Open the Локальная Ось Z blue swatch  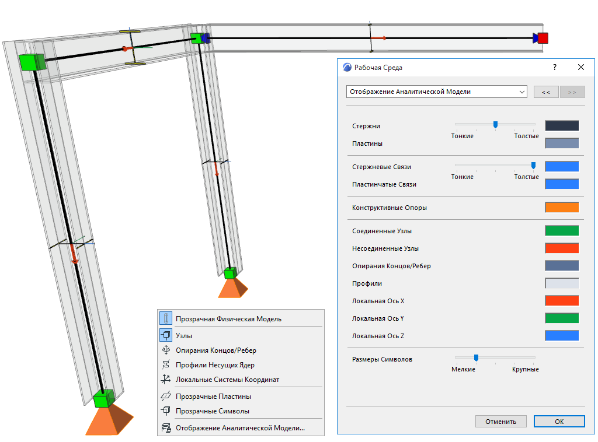[x=562, y=336]
